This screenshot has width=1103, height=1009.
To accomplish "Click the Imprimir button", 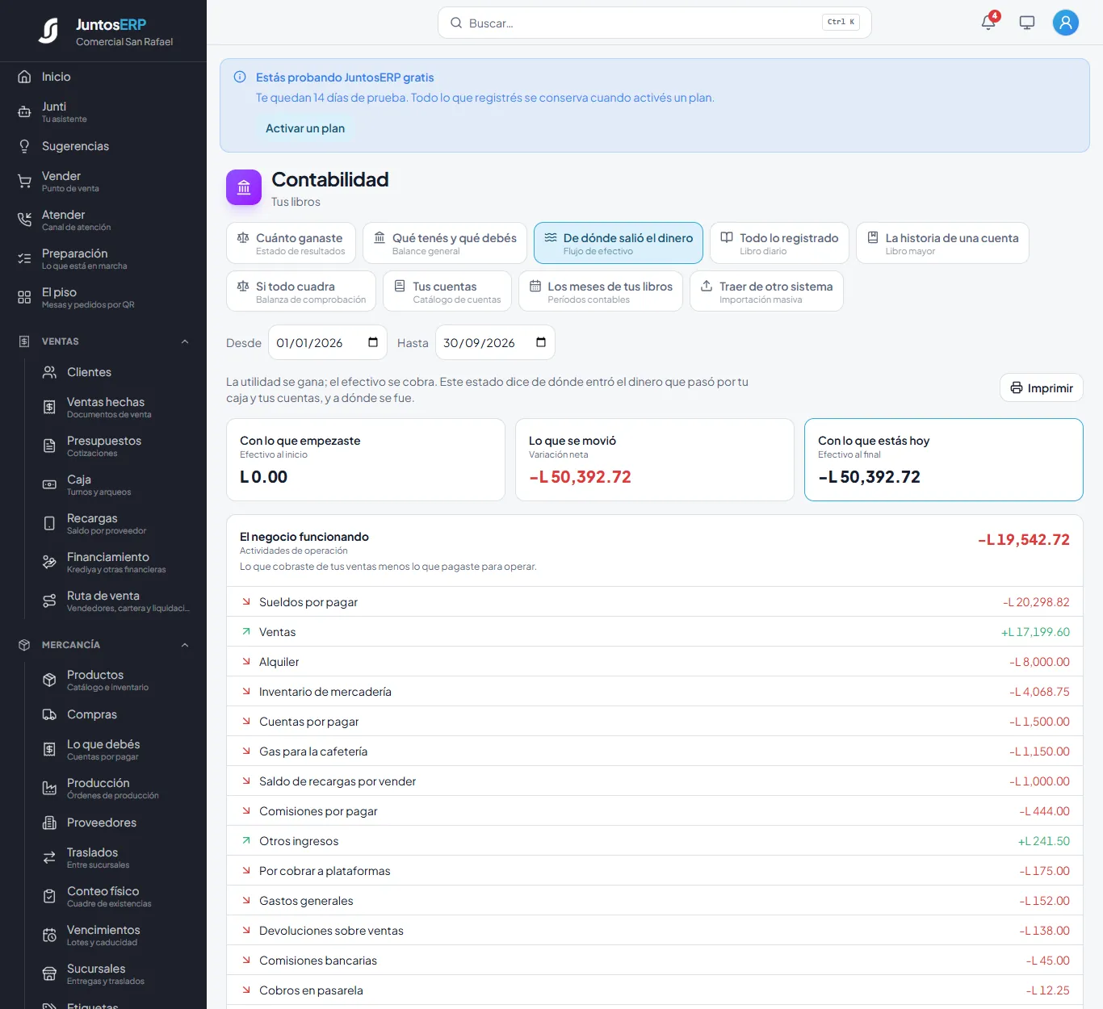I will tap(1042, 388).
